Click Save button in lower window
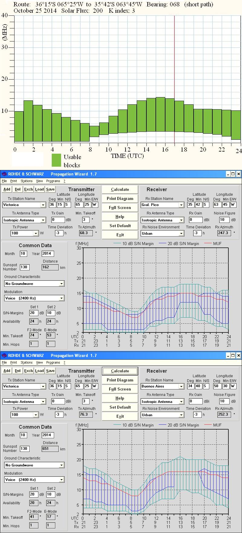 tap(50, 371)
